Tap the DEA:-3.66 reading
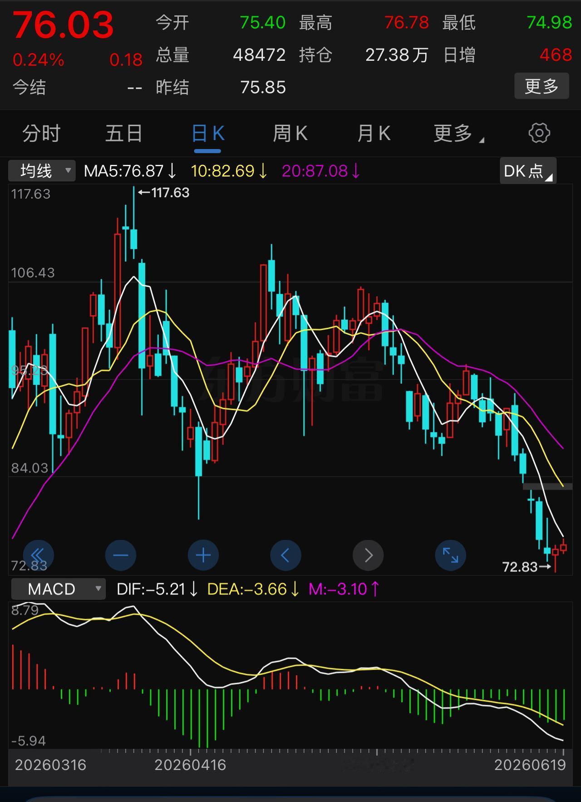This screenshot has width=581, height=802. point(253,589)
